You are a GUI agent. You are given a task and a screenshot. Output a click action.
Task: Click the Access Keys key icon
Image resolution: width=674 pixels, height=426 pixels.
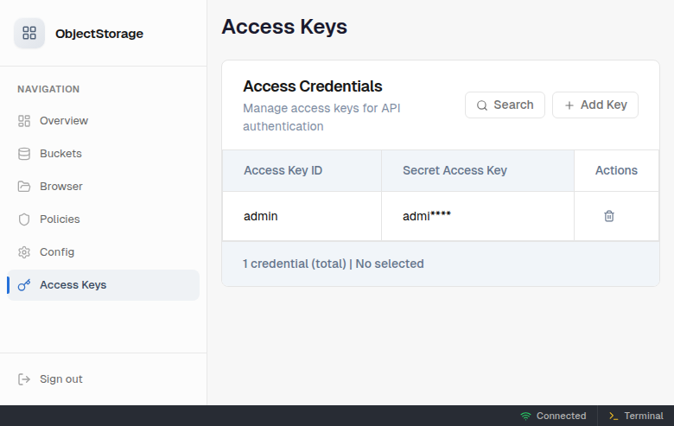[24, 285]
